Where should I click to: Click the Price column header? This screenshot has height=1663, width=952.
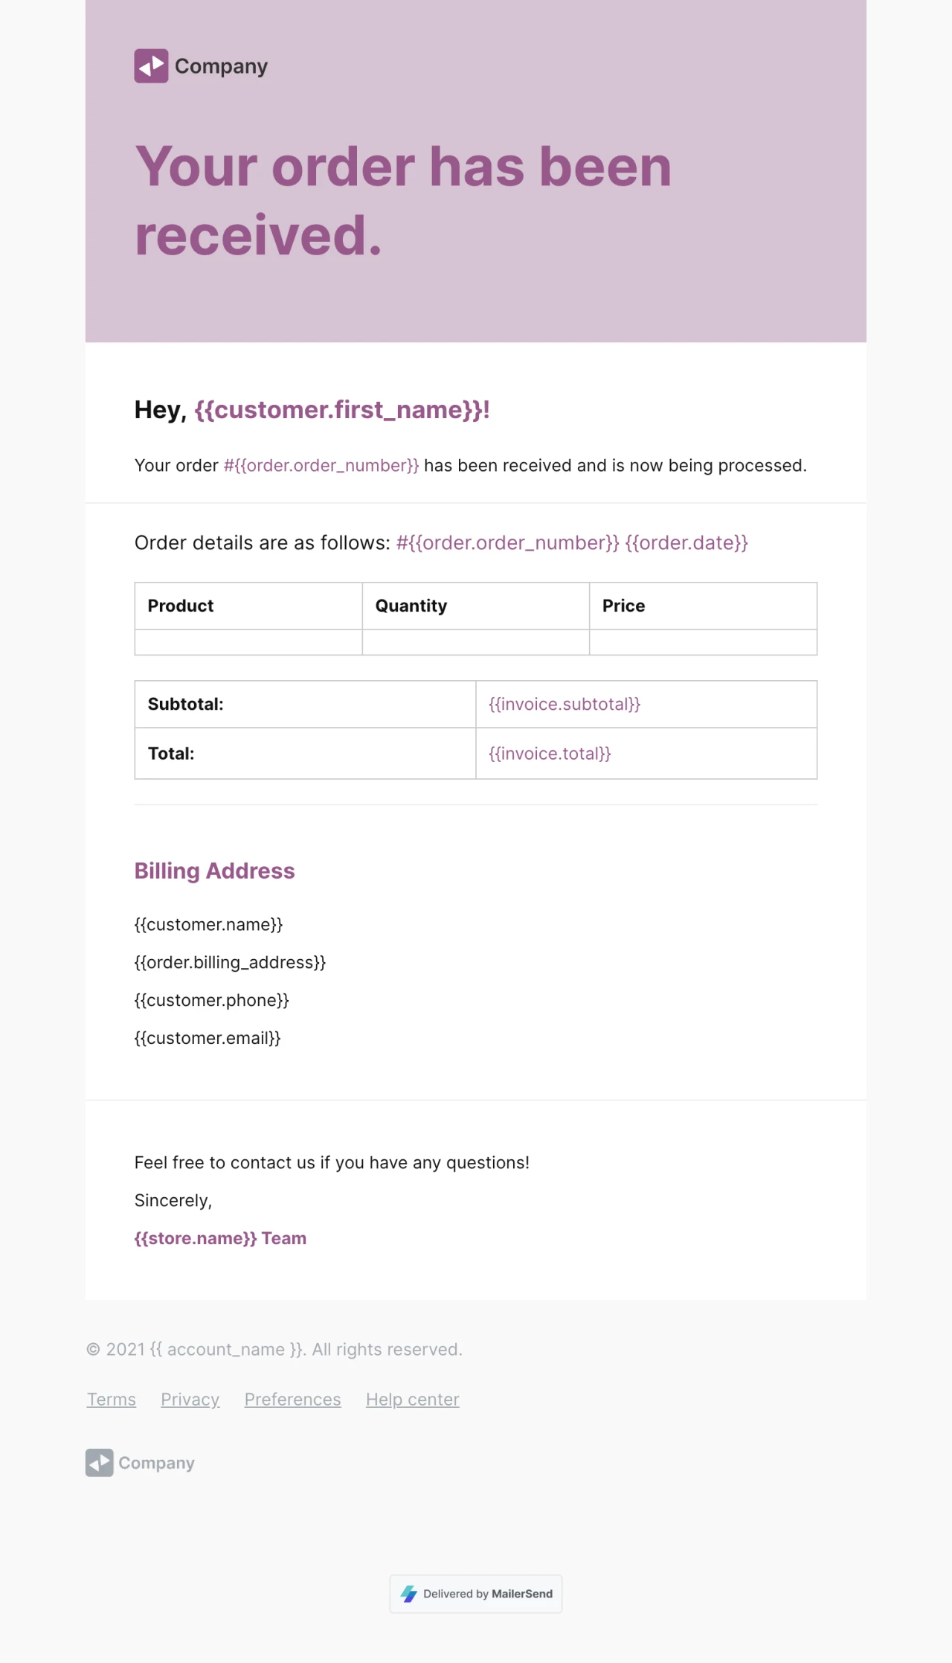tap(623, 606)
